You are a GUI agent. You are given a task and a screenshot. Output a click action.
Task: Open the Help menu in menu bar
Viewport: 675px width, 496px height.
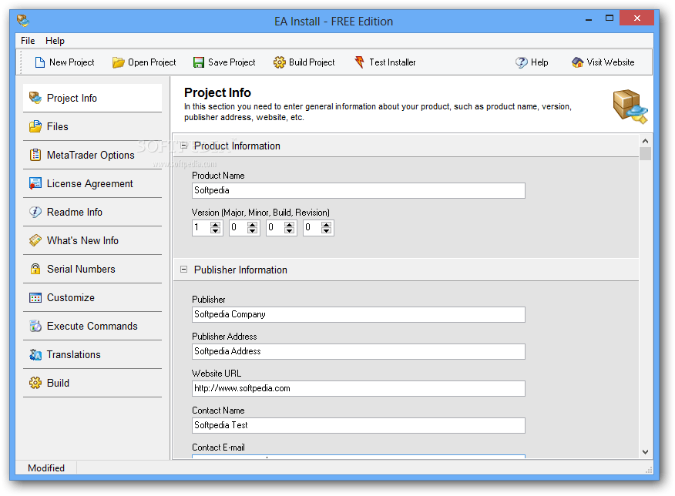pos(55,41)
